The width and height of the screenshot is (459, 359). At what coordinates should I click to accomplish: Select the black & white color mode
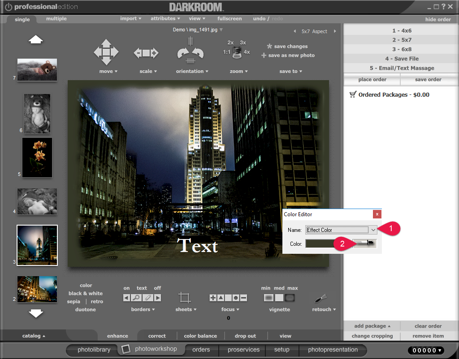(x=86, y=294)
